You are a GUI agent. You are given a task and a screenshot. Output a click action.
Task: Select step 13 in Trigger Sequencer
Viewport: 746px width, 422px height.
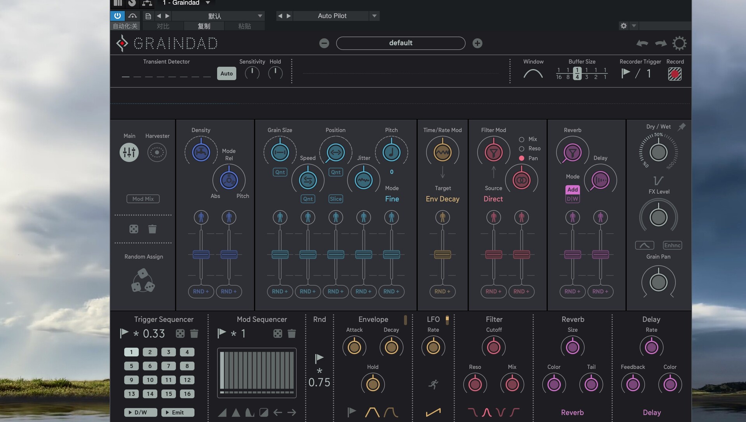pyautogui.click(x=131, y=394)
